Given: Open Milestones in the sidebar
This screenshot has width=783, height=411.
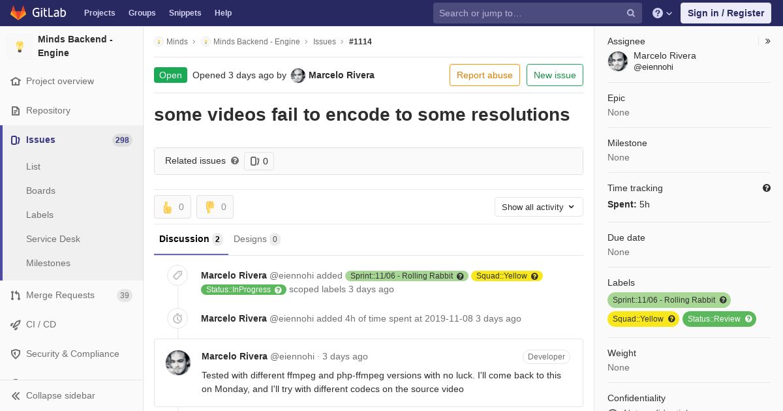Looking at the screenshot, I should pos(48,264).
